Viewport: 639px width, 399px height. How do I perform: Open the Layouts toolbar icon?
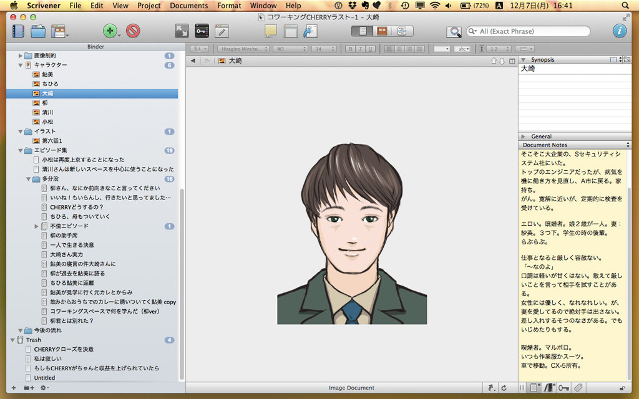pos(59,31)
